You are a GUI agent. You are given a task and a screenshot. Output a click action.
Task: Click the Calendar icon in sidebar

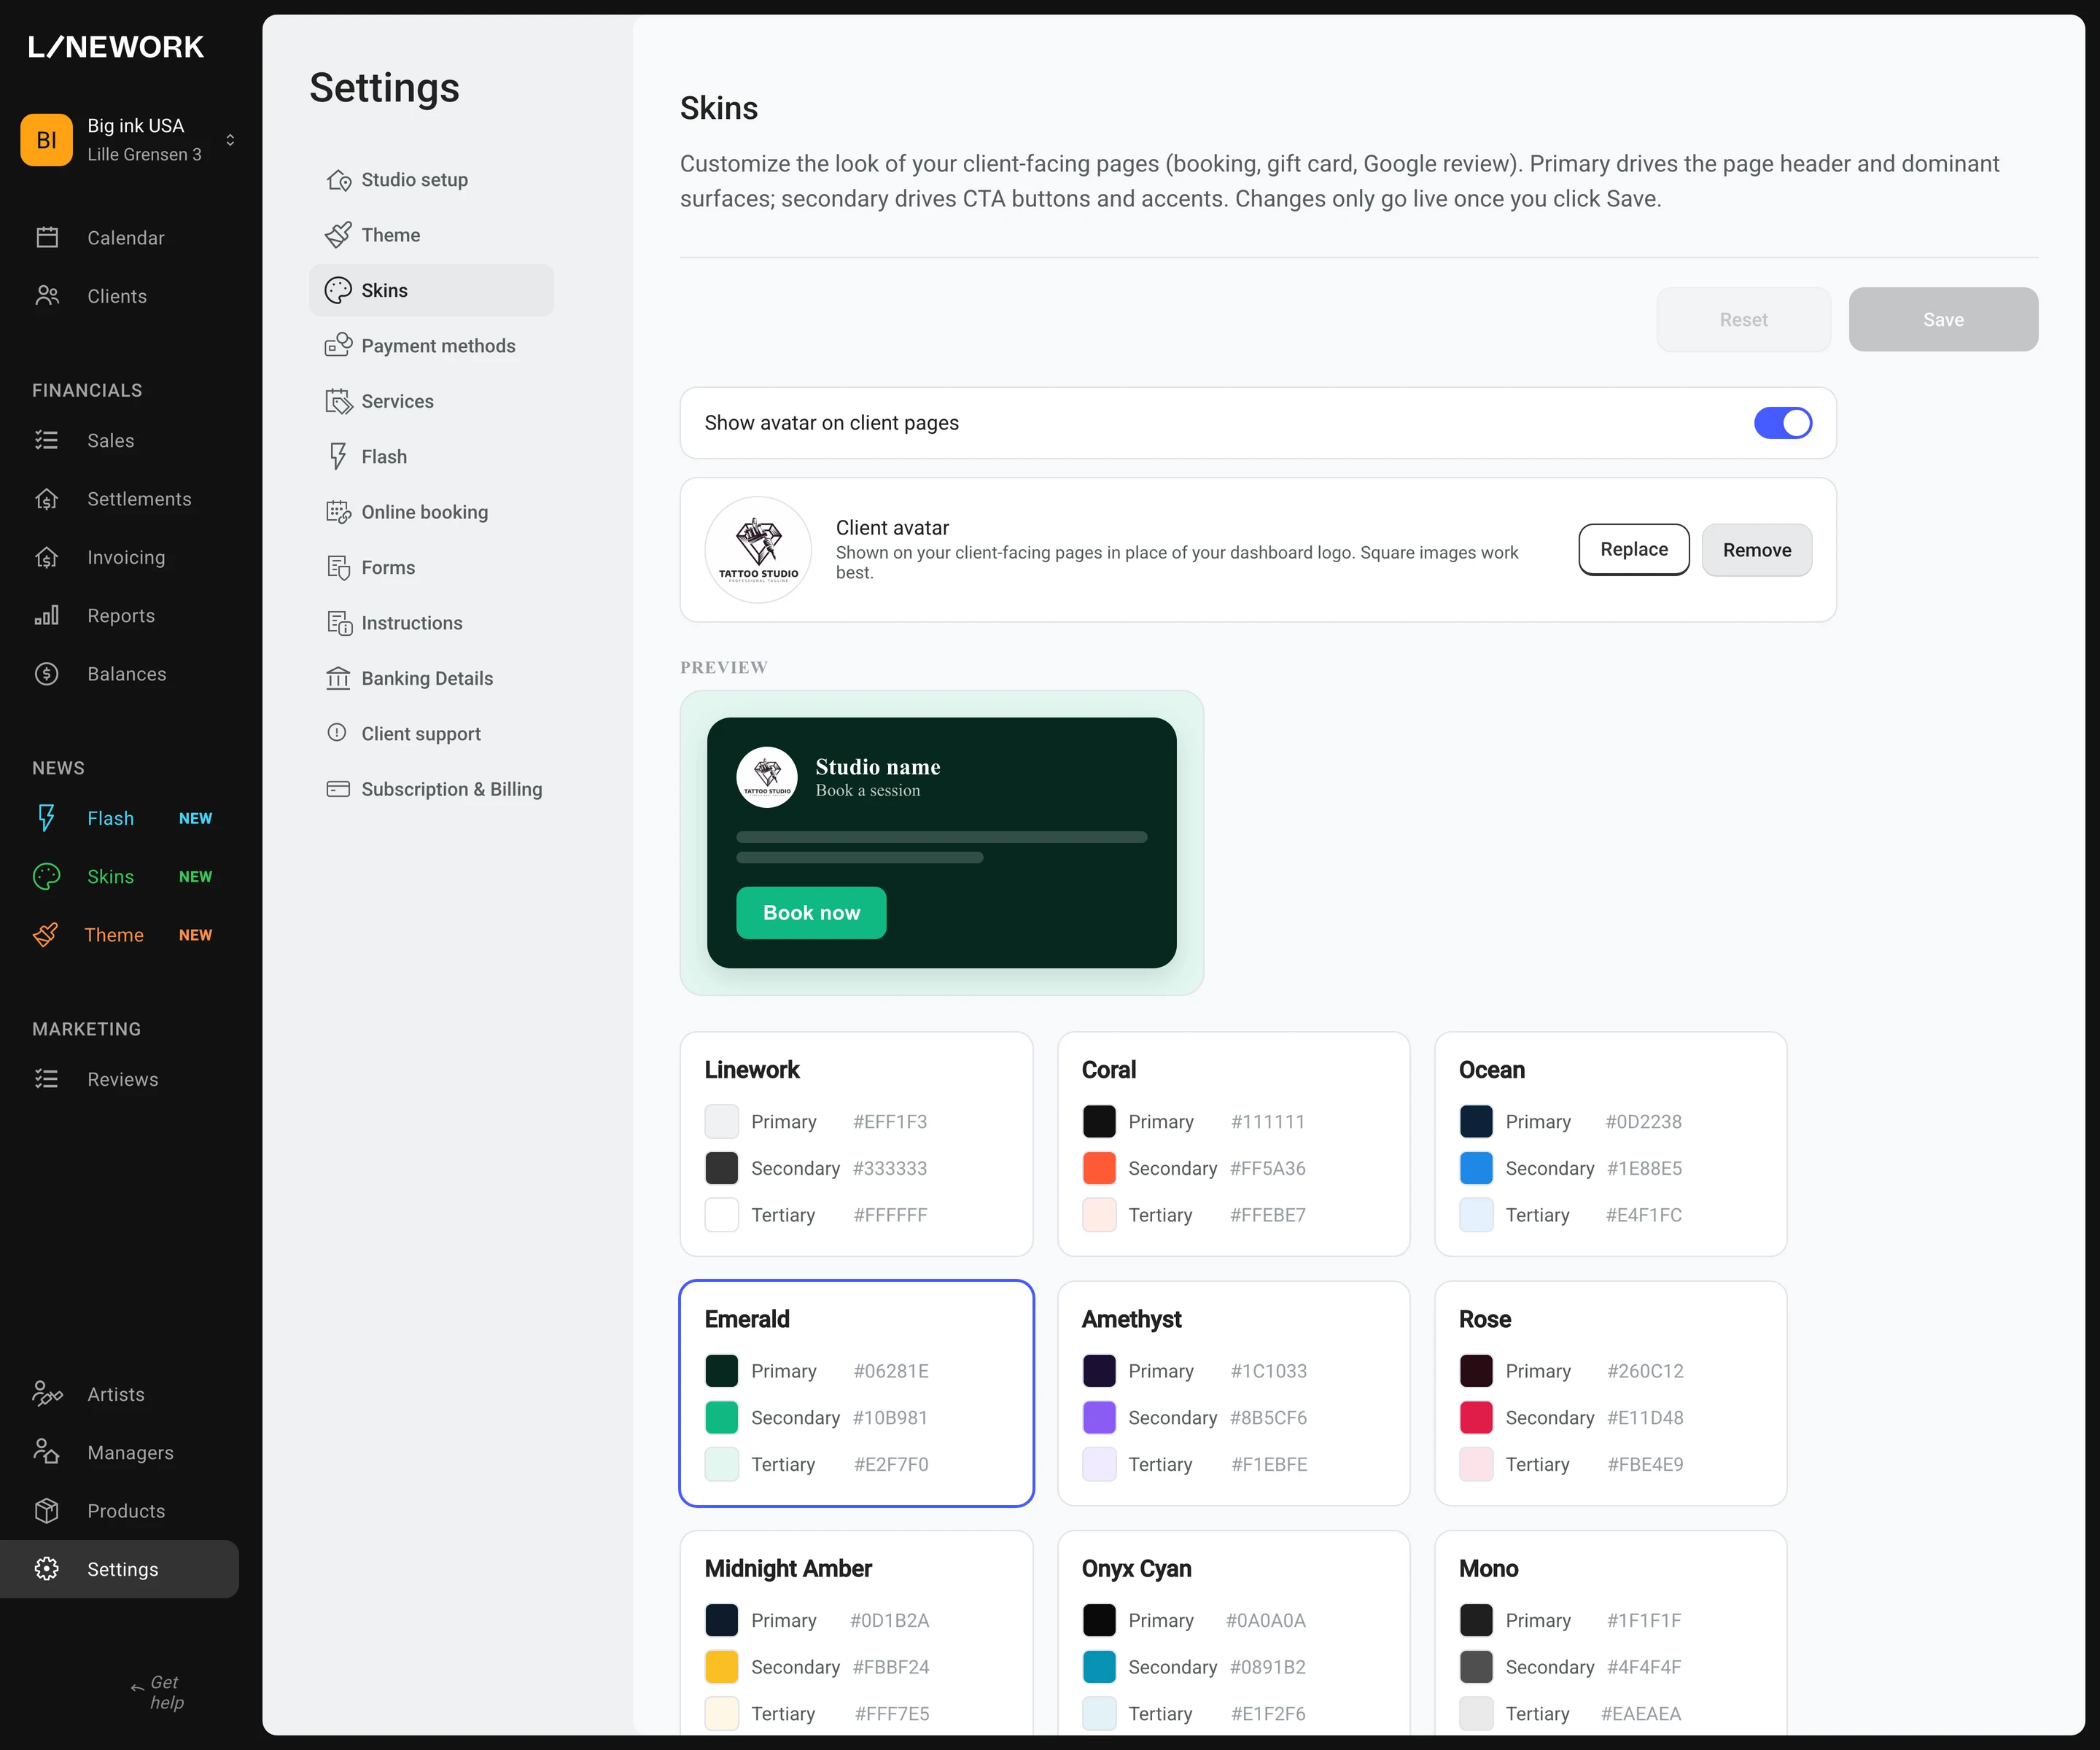[x=47, y=238]
